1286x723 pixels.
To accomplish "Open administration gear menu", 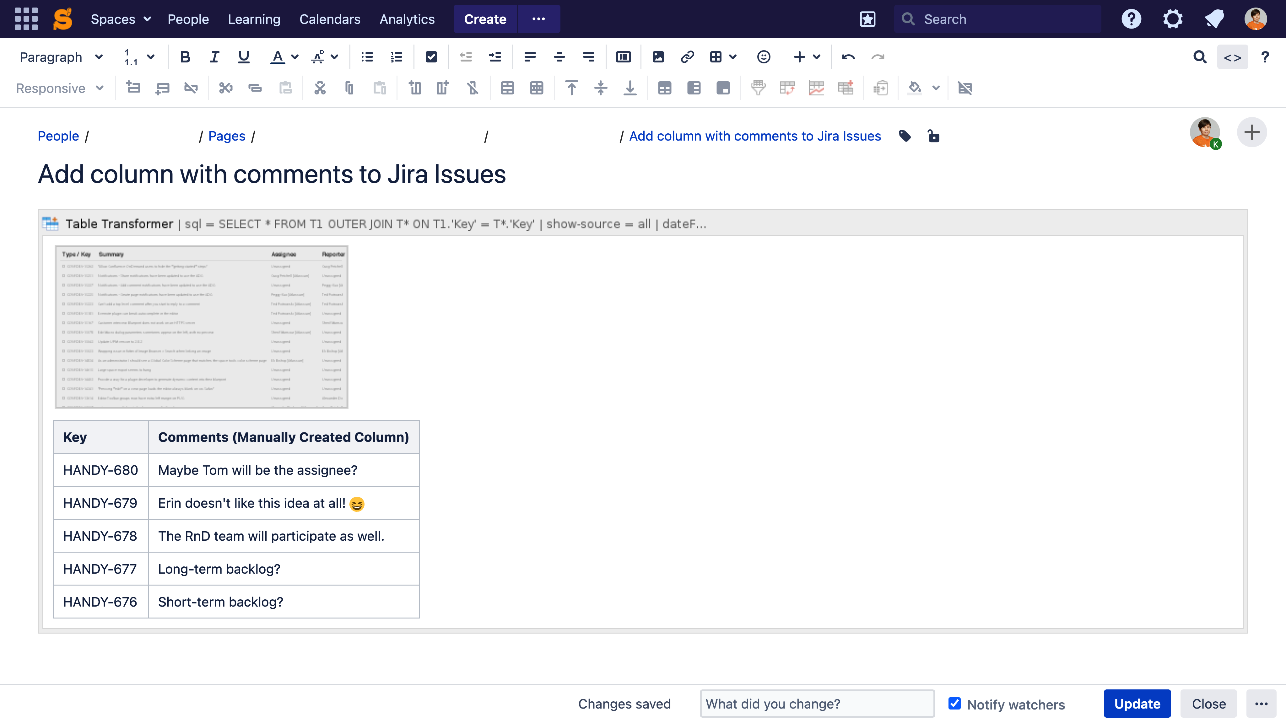I will point(1173,19).
